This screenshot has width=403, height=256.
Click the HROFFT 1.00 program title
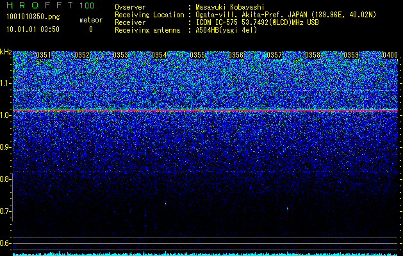coord(50,5)
